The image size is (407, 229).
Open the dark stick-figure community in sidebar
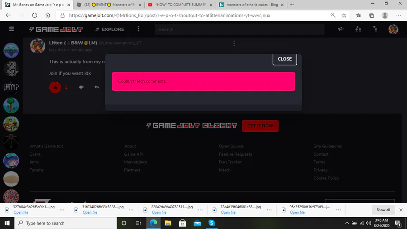(11, 142)
